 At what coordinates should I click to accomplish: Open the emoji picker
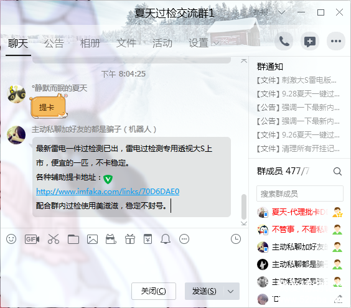[11, 239]
